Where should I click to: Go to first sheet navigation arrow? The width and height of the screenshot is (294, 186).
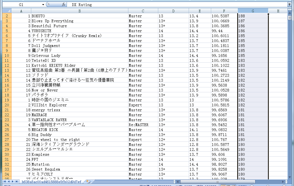(5, 182)
